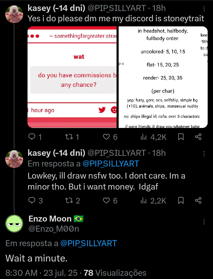
Task: Open the commission question screenshot image
Action: 72,77
